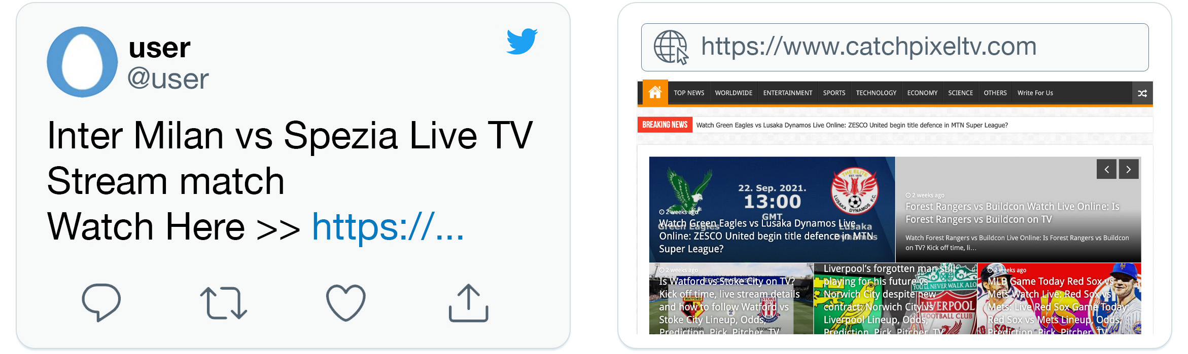Click the globe icon in address bar
1188x354 pixels.
pyautogui.click(x=671, y=47)
